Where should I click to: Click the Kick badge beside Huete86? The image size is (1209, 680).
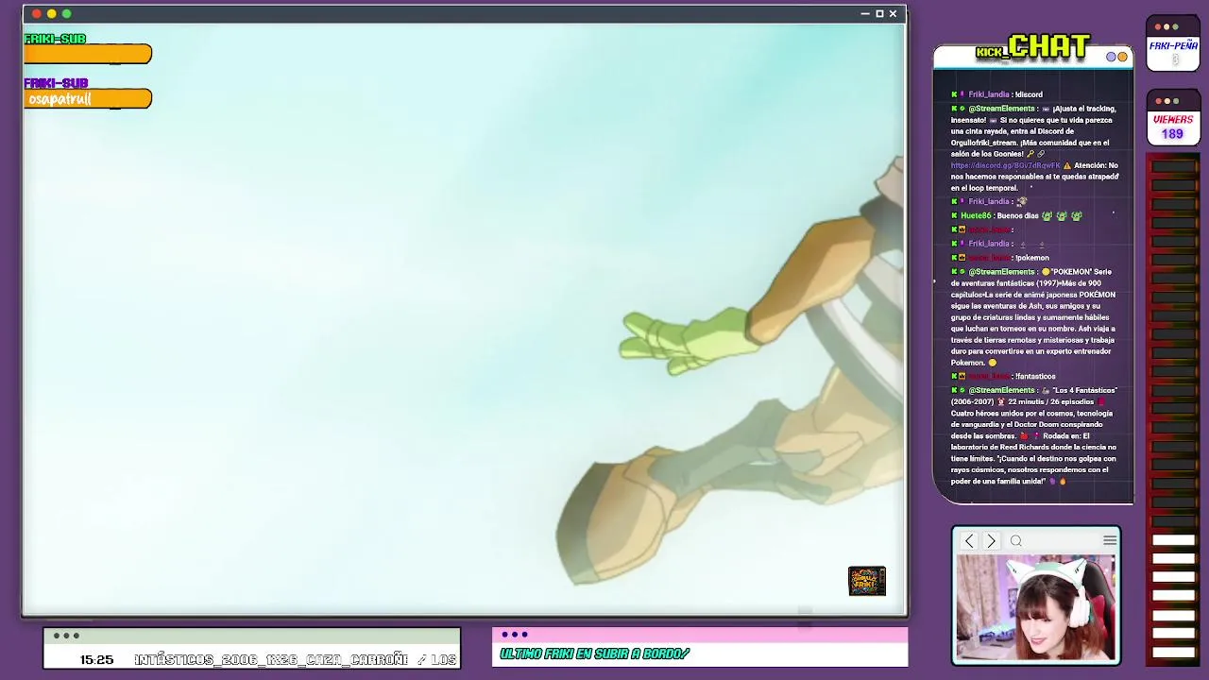coord(954,215)
